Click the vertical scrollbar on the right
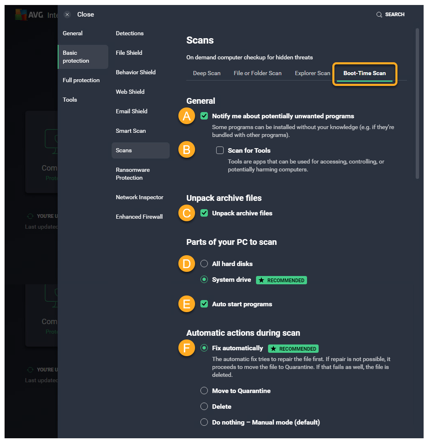The width and height of the screenshot is (429, 442). coord(417,104)
